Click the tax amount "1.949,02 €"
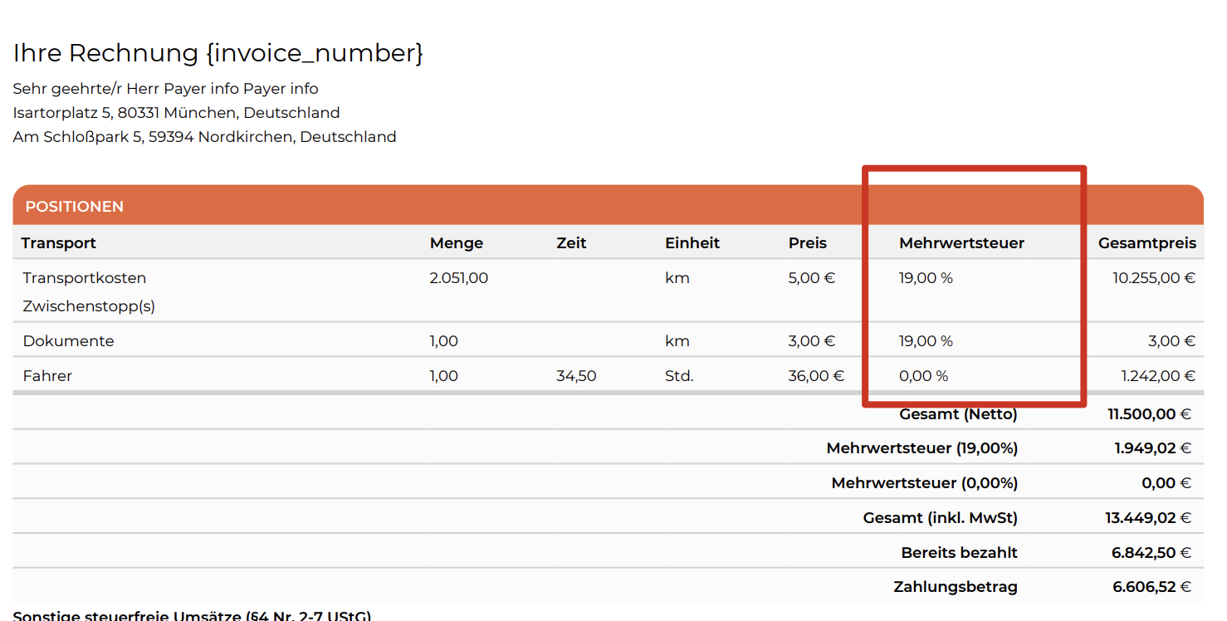The height and width of the screenshot is (621, 1227). [1153, 448]
